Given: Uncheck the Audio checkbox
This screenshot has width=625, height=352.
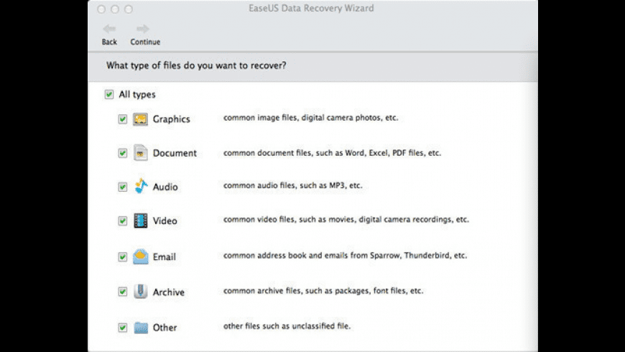Looking at the screenshot, I should point(122,187).
